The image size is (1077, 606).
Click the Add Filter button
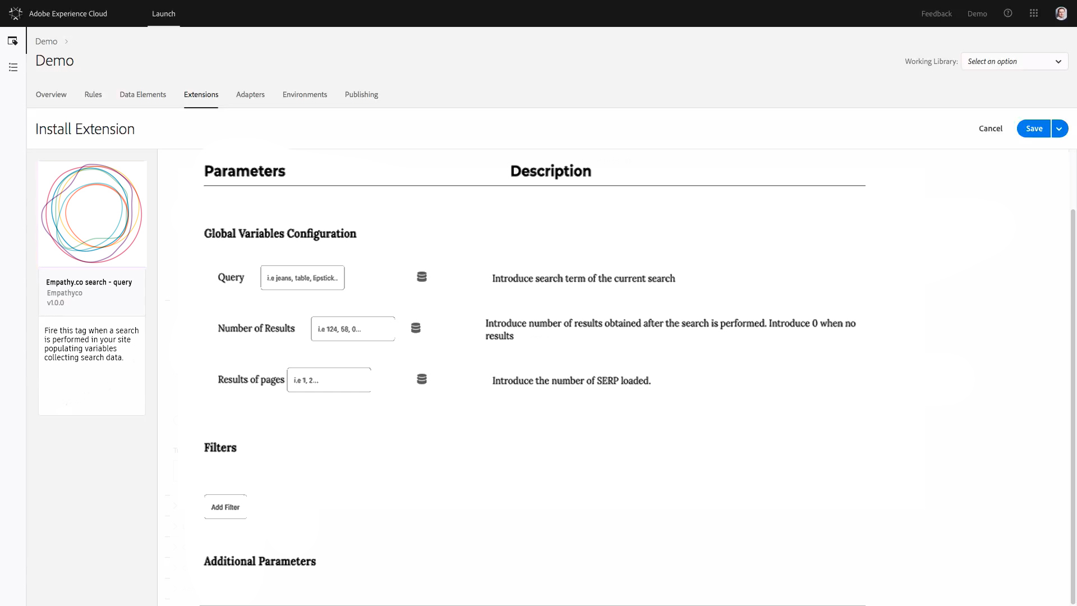tap(225, 507)
